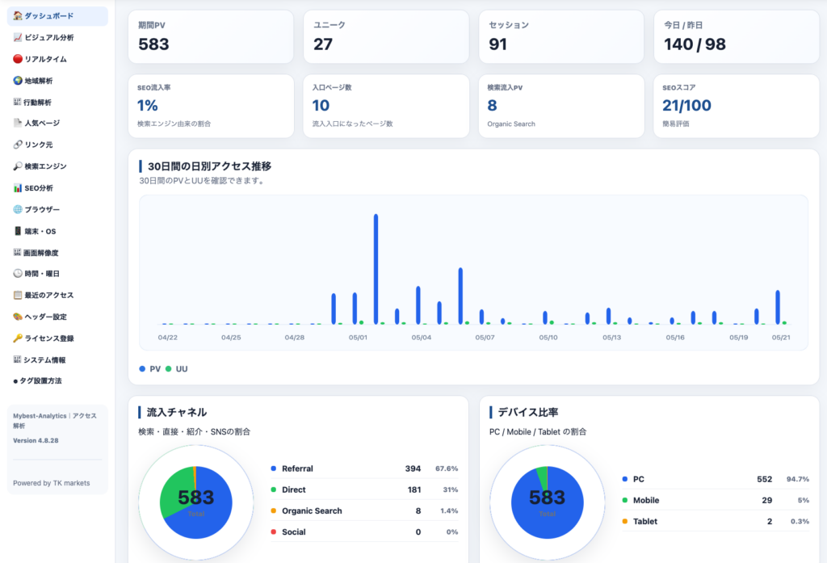Viewport: 827px width, 563px height.
Task: Go to リアルタイム view
Action: point(57,59)
